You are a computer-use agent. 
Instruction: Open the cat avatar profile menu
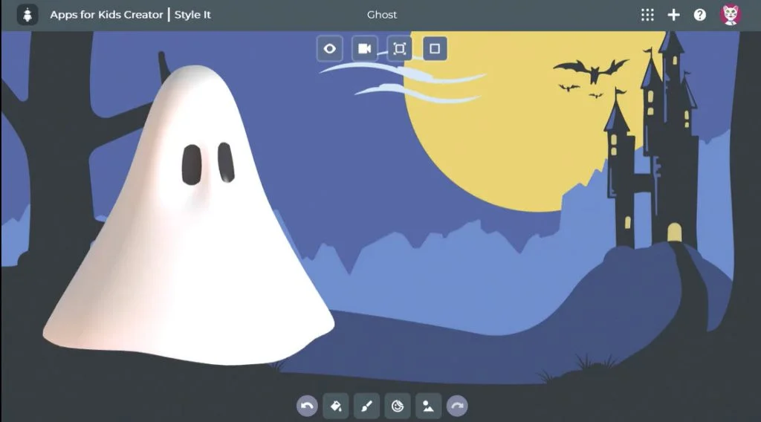coord(730,15)
